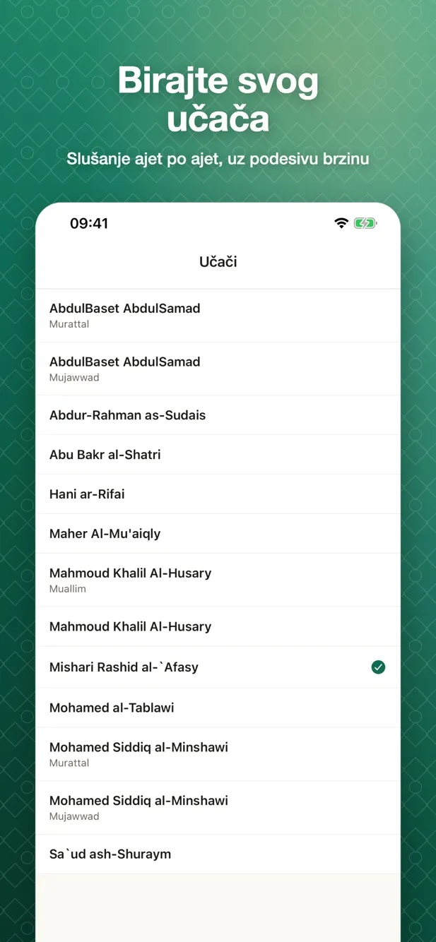Tap the Wi-Fi status icon

(x=341, y=223)
